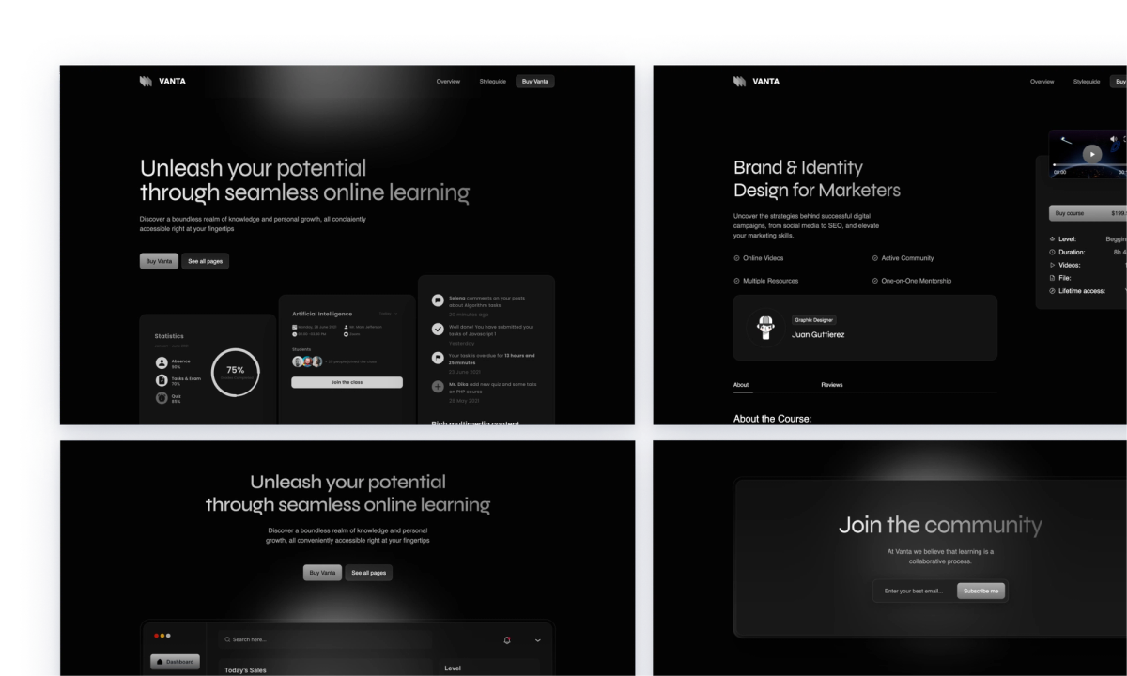Open Overview in the course page header
Viewport: 1127px width, 676px height.
[1042, 82]
